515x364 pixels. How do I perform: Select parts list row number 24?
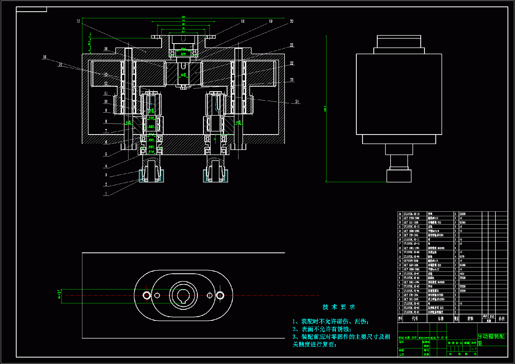pyautogui.click(x=400, y=214)
